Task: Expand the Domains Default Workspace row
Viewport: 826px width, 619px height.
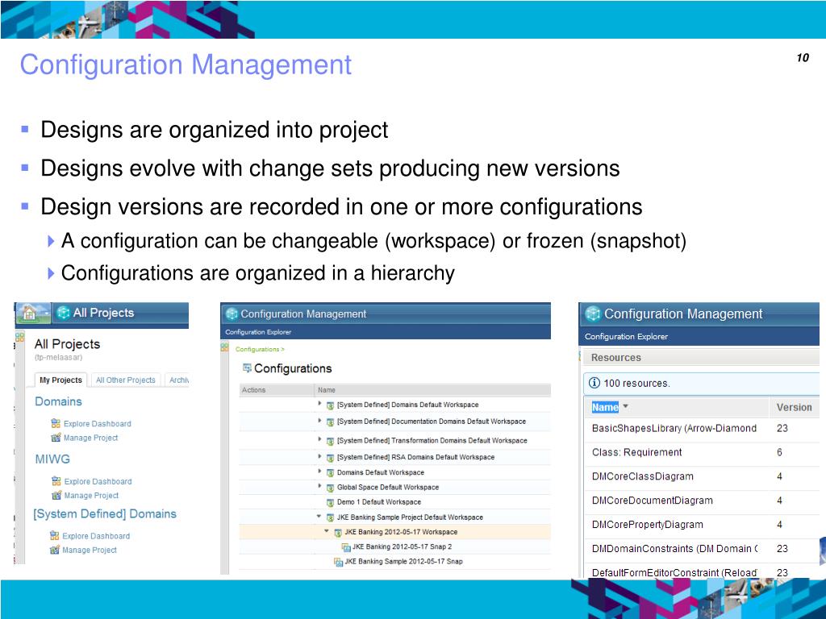Action: (x=319, y=471)
